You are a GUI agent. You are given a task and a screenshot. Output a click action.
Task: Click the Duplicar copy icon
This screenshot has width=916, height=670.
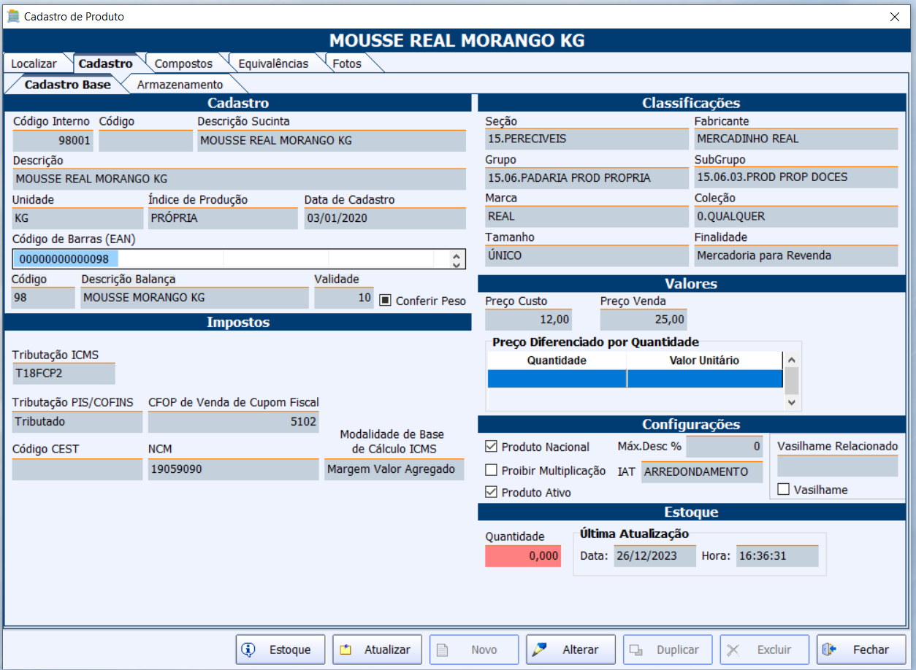click(x=636, y=650)
